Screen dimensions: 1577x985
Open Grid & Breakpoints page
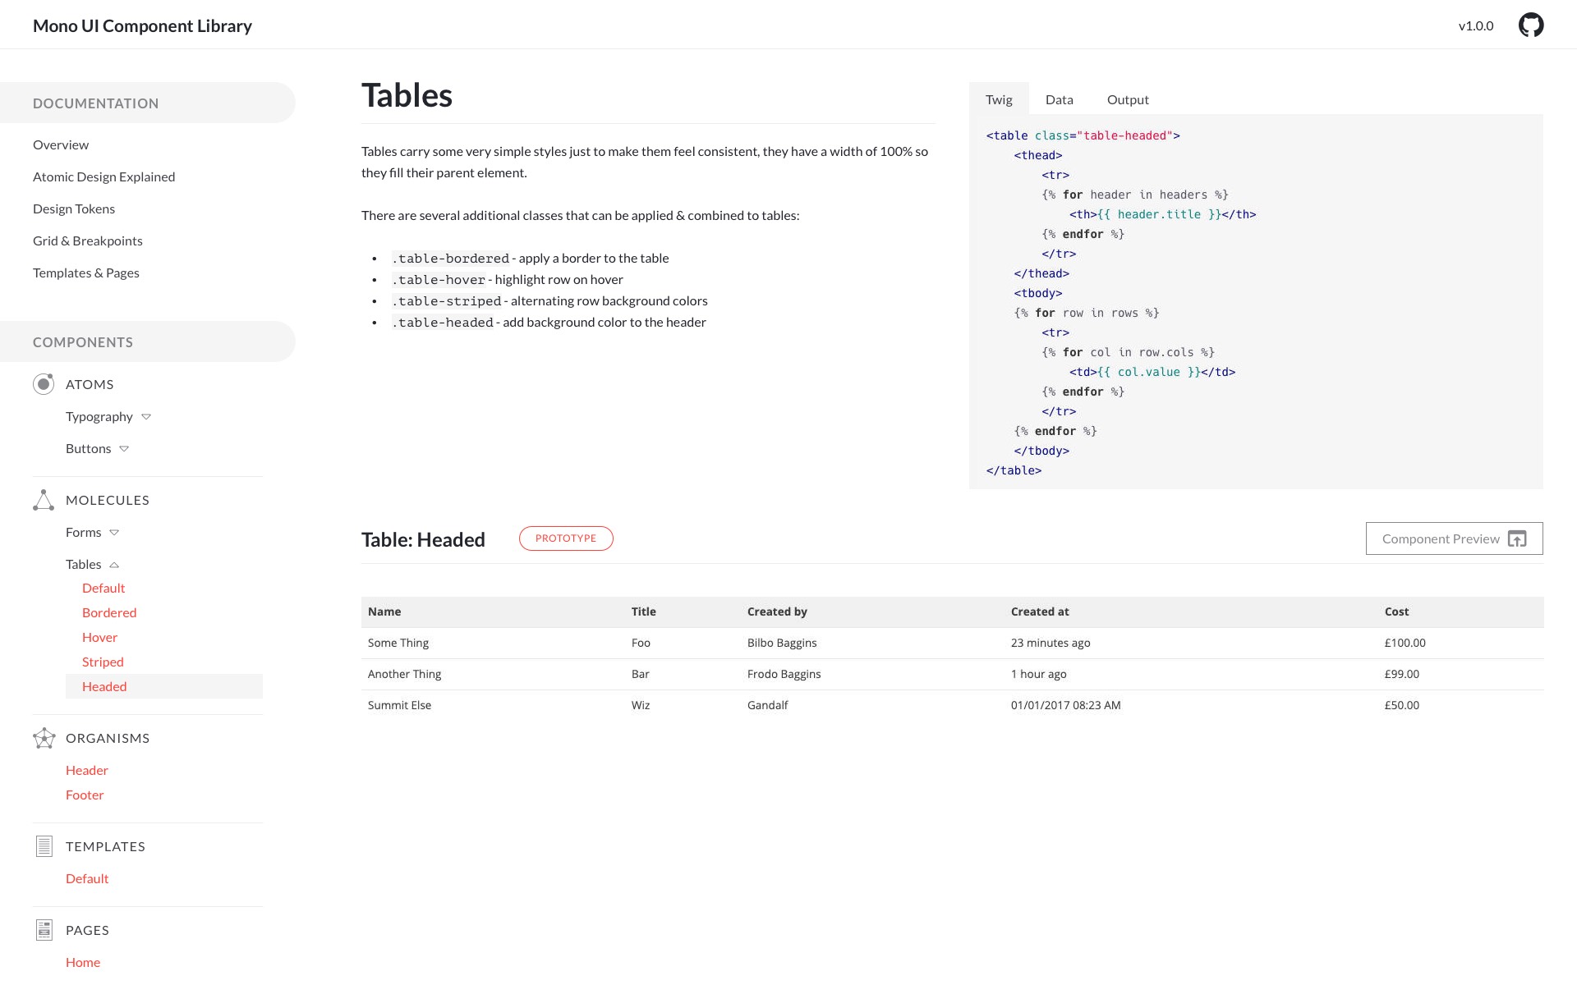[88, 241]
